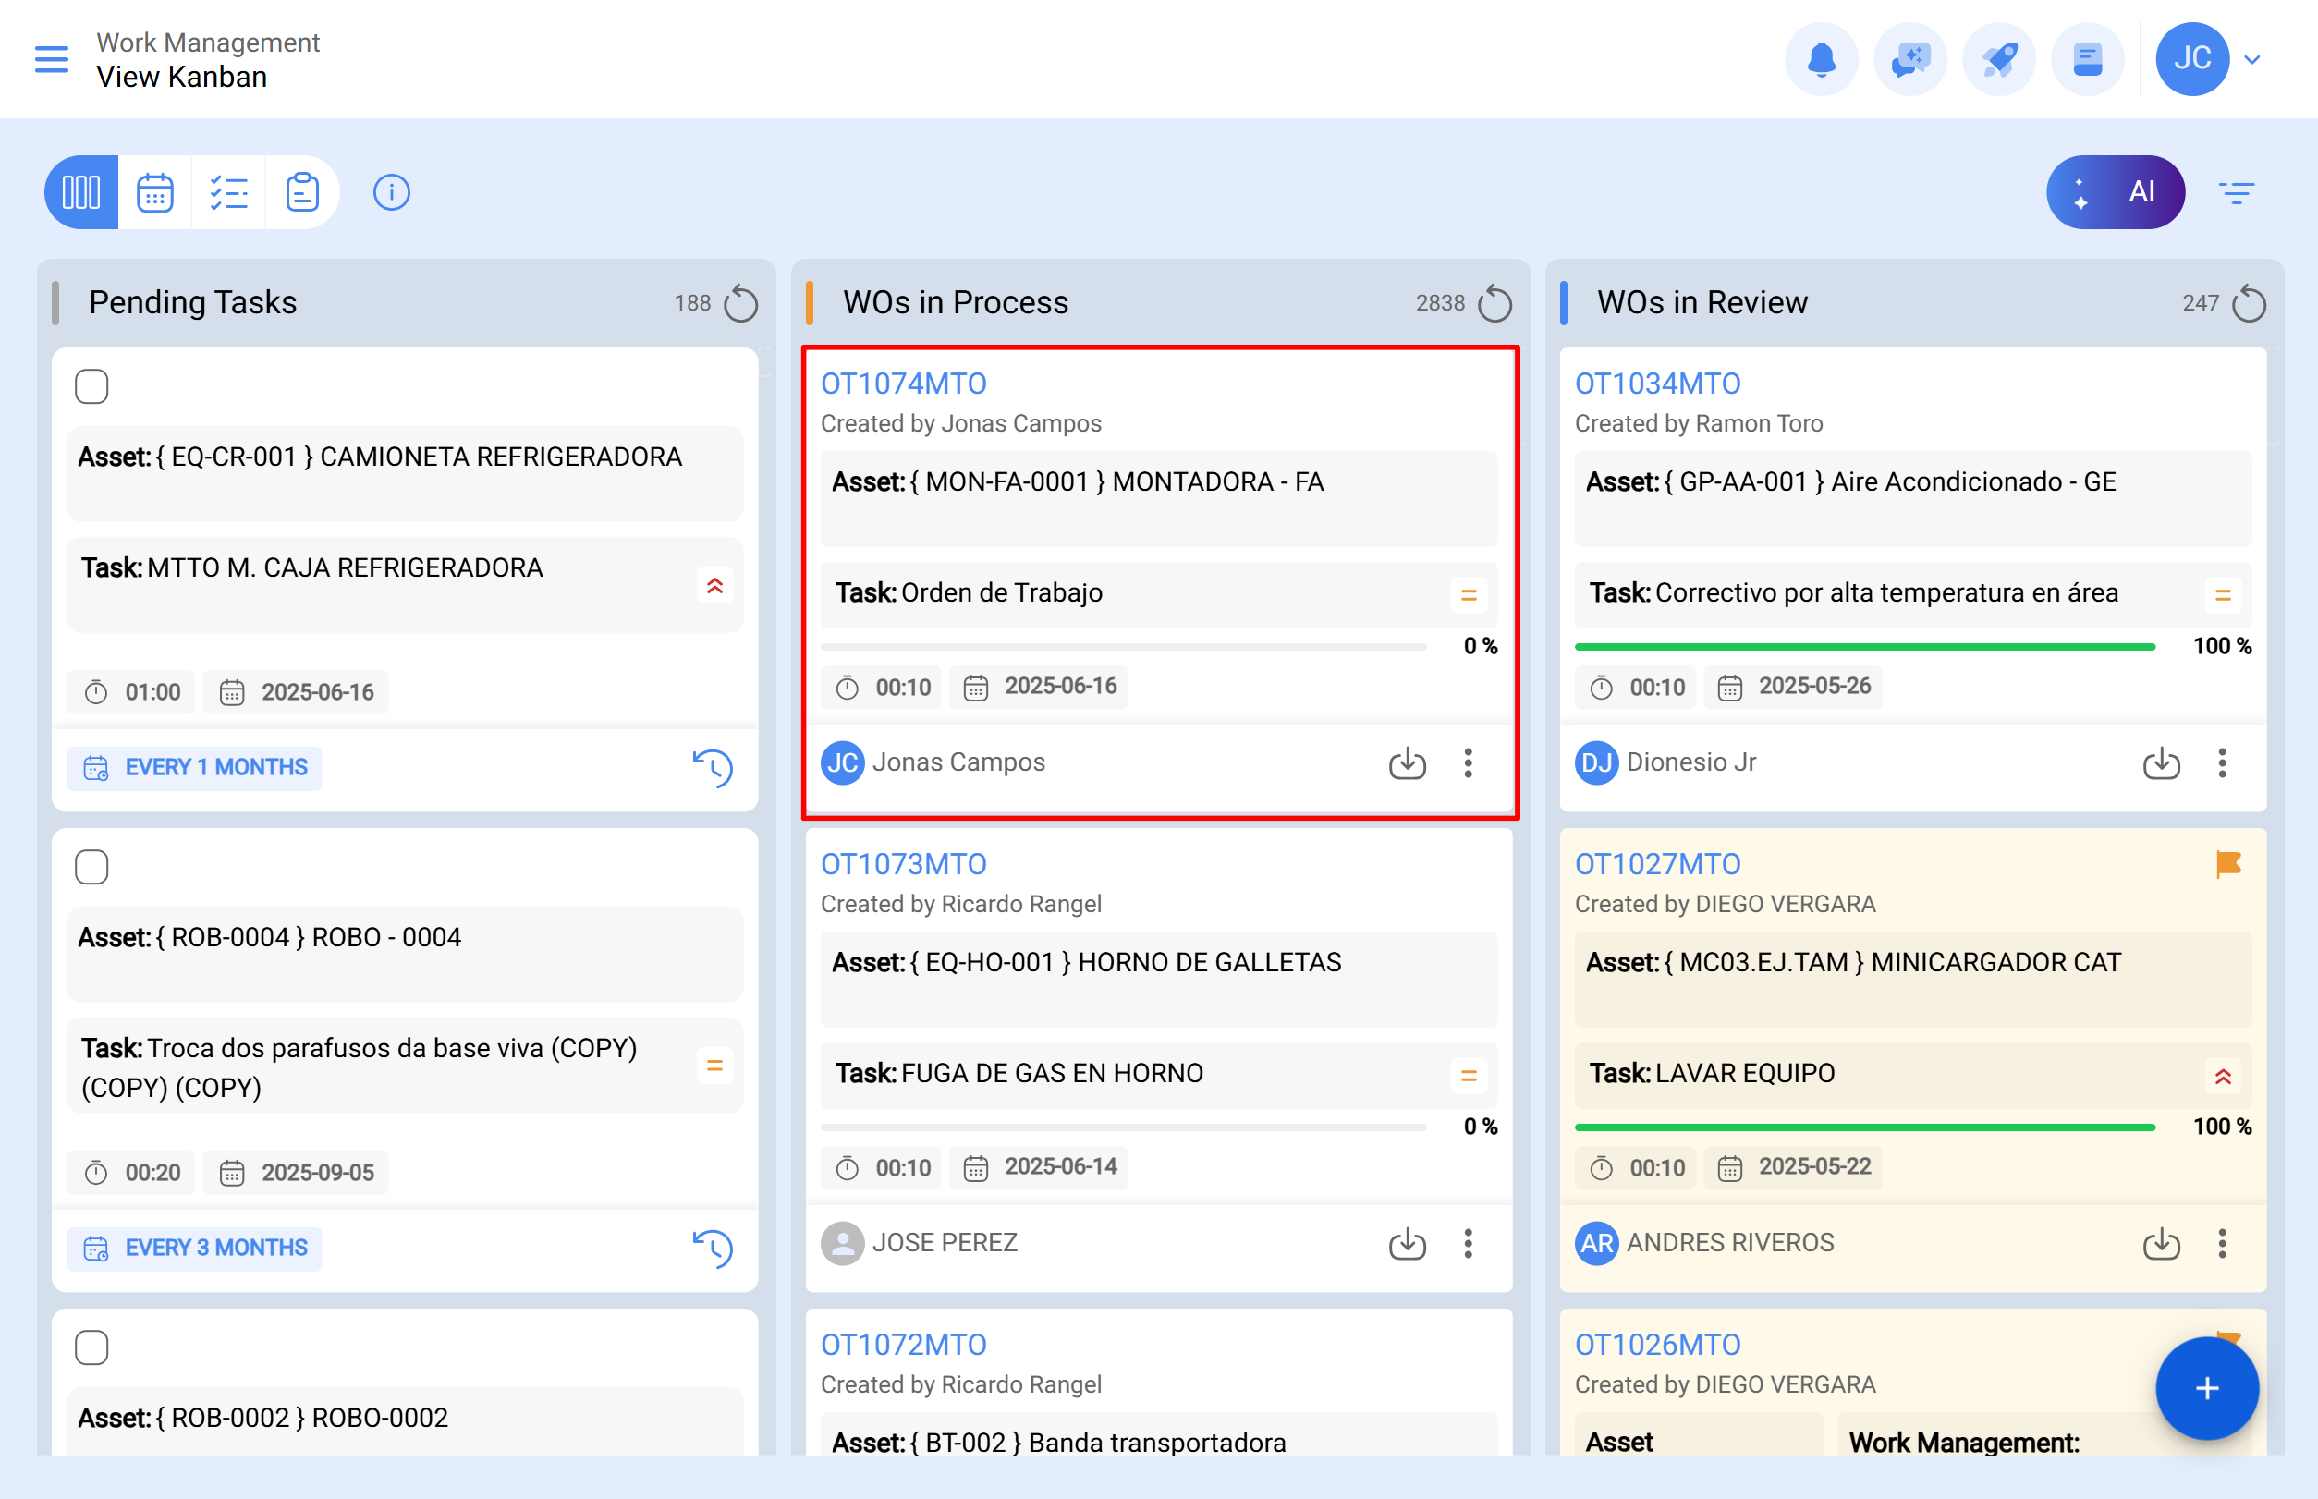The width and height of the screenshot is (2318, 1499).
Task: Open the filter options icon
Action: pos(2237,191)
